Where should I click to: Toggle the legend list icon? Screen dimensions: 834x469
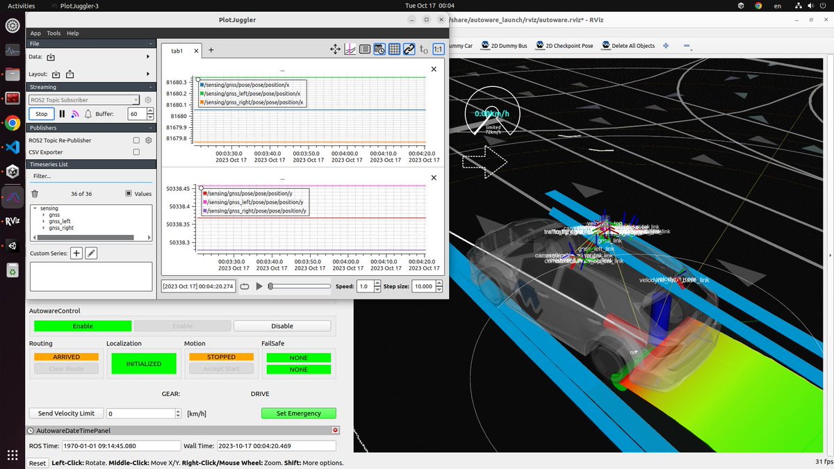point(365,49)
